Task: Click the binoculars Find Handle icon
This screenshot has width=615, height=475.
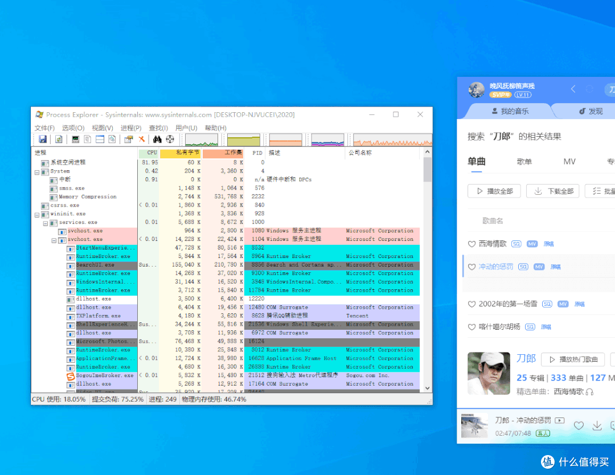Action: [x=157, y=139]
